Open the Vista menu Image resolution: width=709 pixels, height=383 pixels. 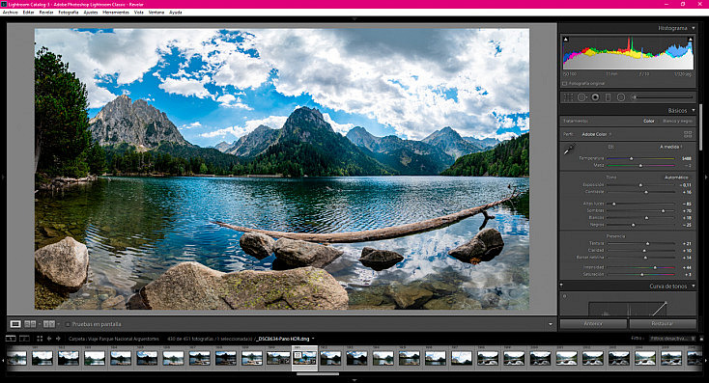[139, 13]
